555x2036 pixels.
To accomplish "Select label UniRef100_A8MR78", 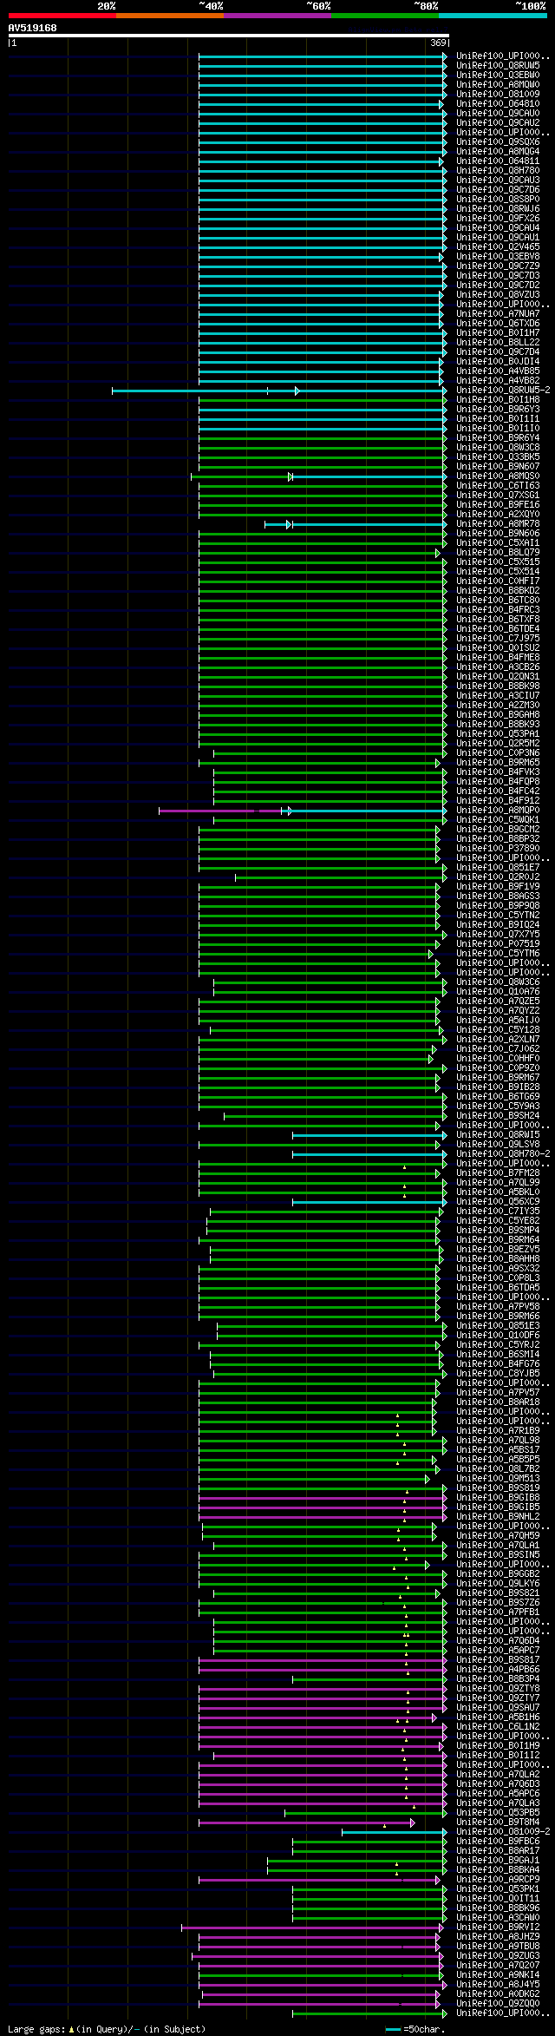I will pyautogui.click(x=498, y=523).
